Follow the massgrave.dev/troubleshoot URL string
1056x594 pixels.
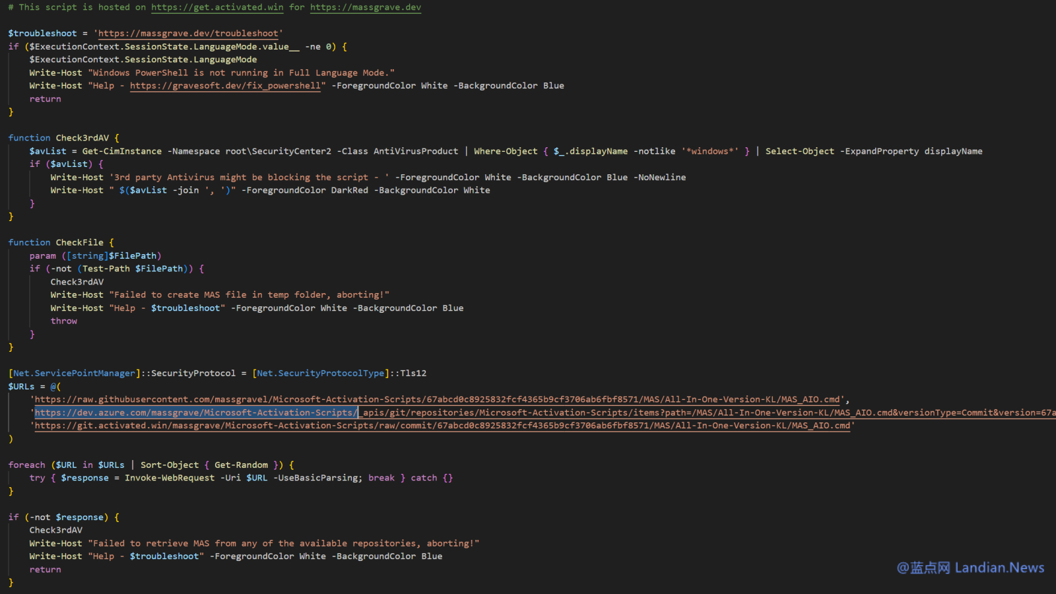pos(188,33)
